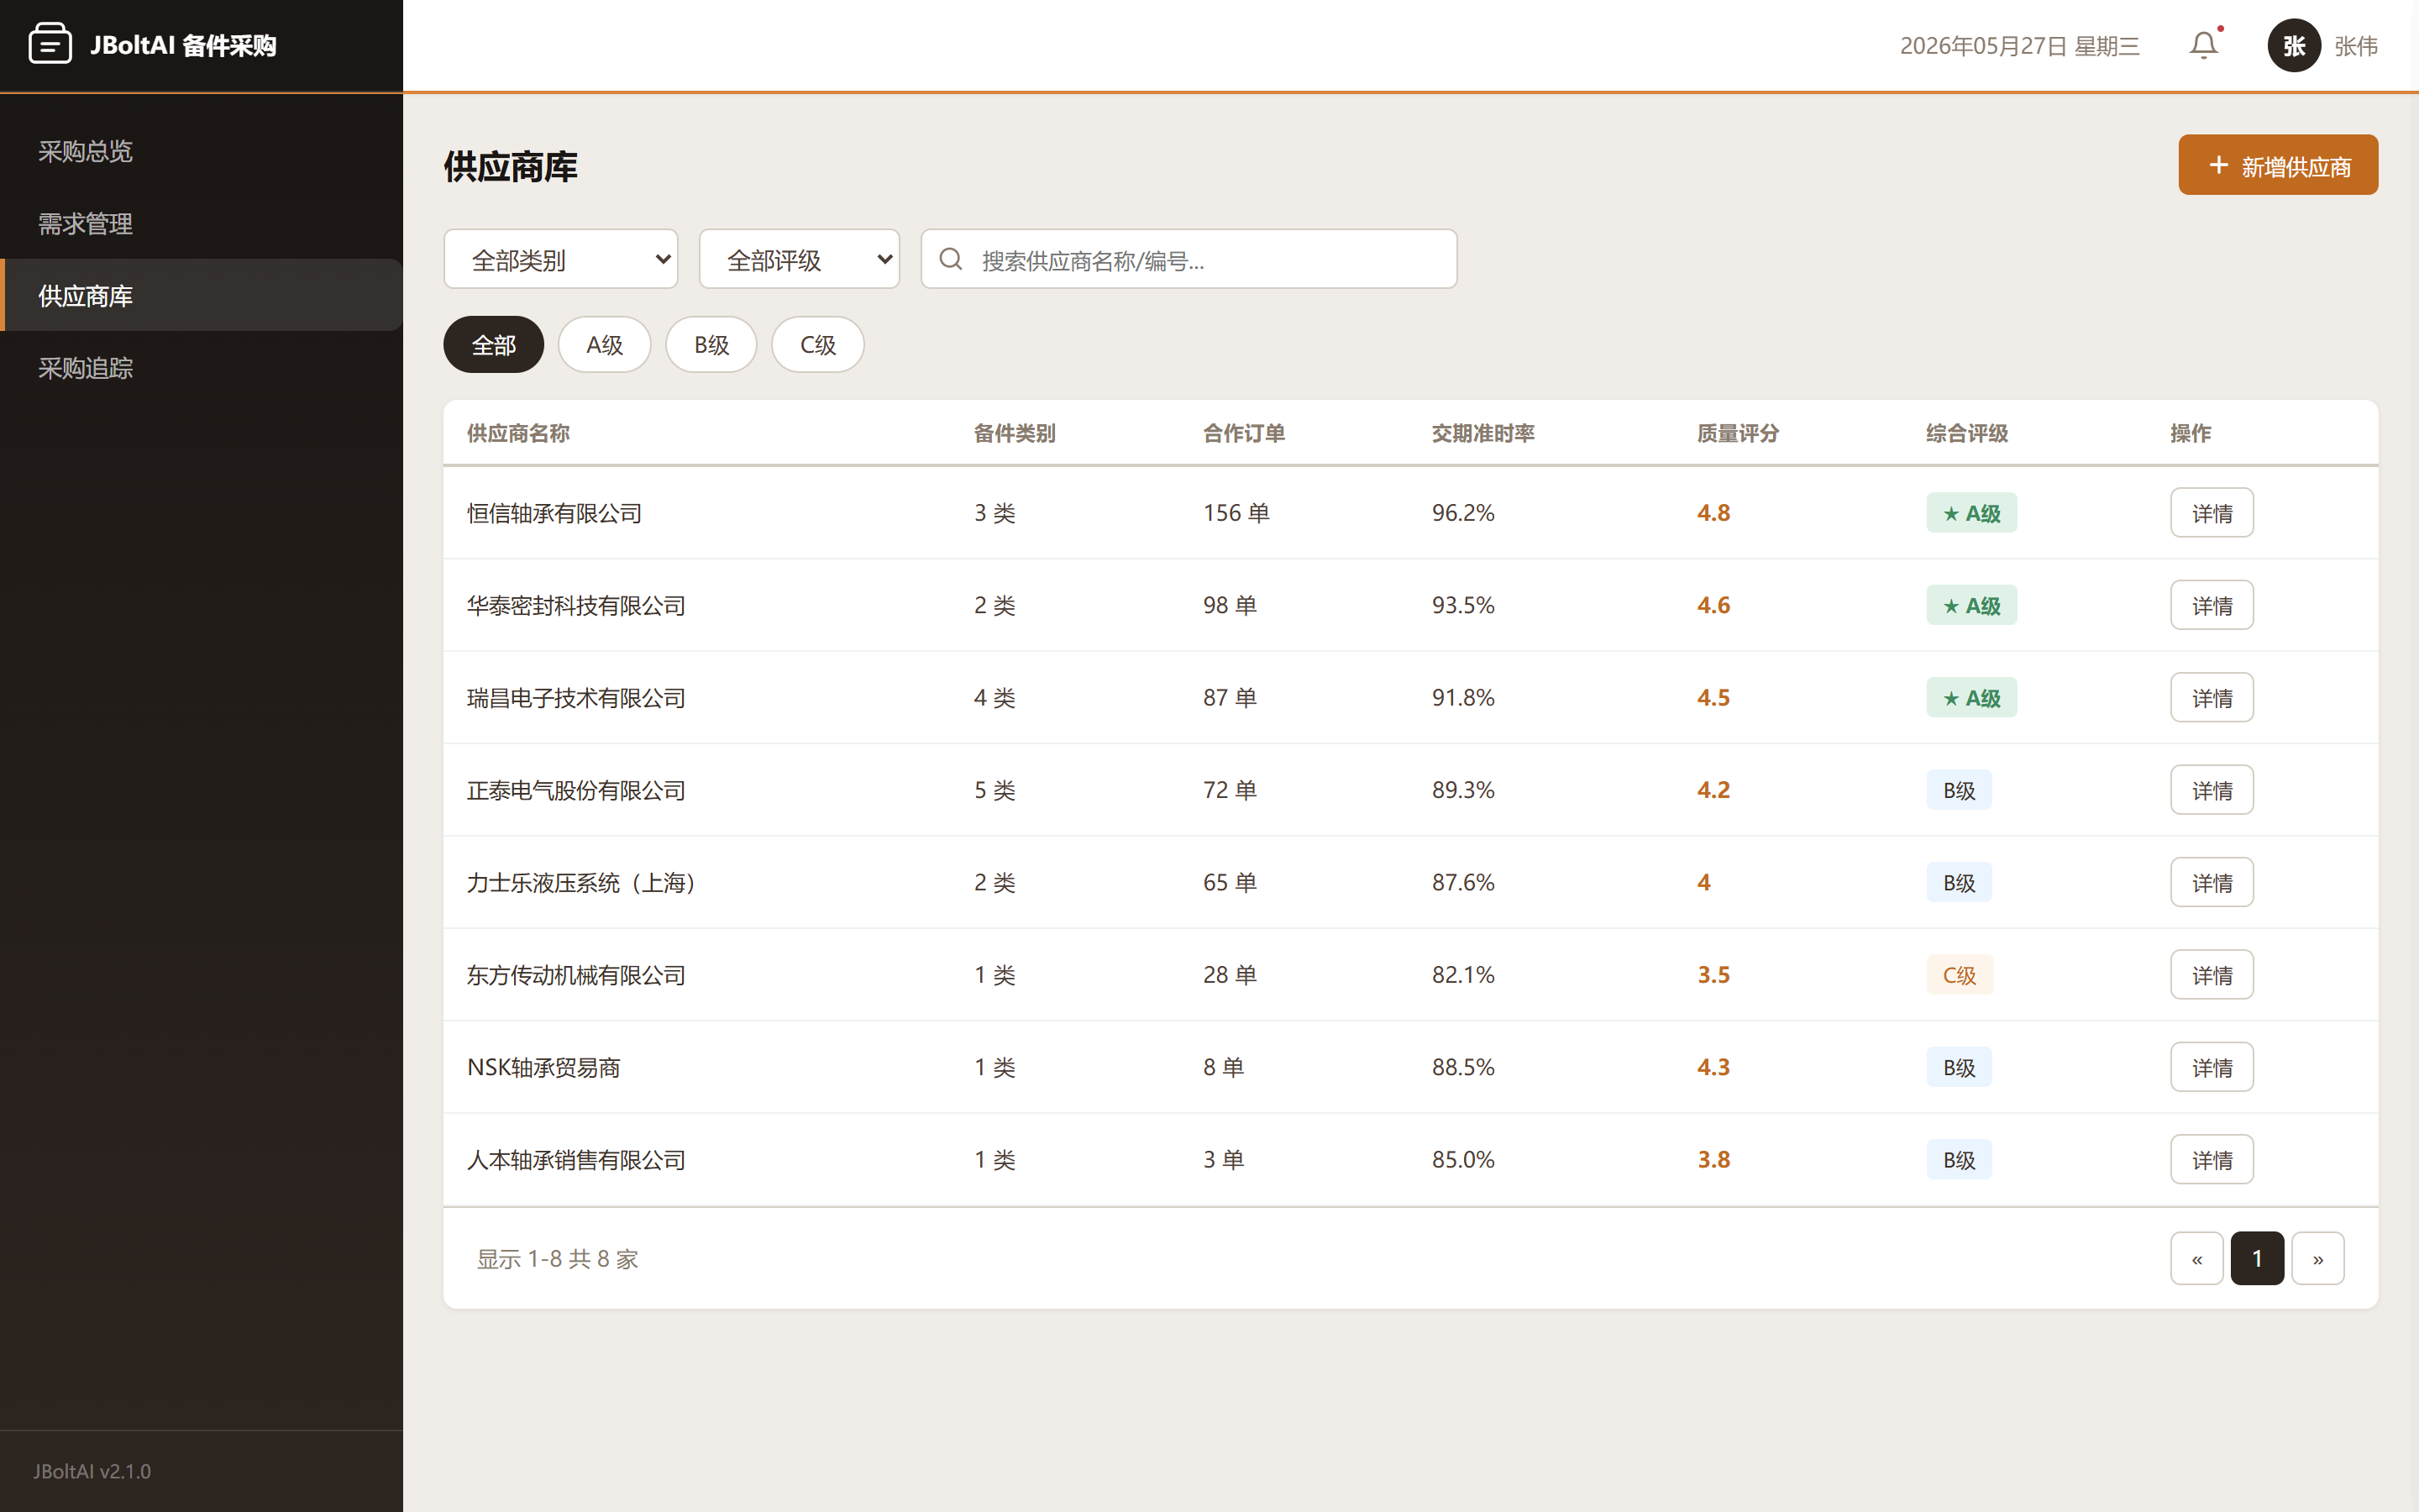Go to previous page «

2196,1258
